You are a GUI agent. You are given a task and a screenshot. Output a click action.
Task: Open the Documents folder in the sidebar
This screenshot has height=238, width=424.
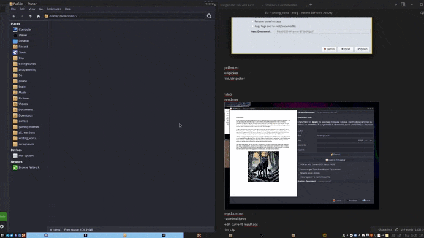coord(23,110)
